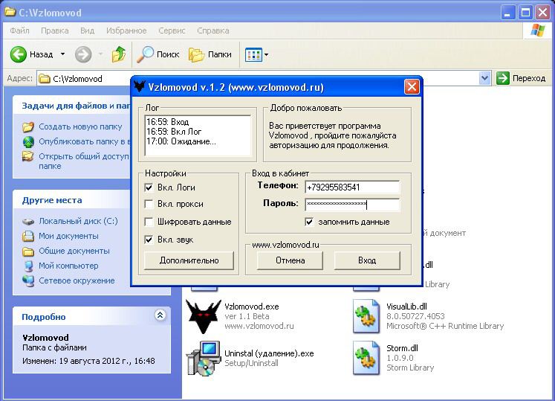Open the Сервис menu
This screenshot has width=555, height=401.
point(172,31)
